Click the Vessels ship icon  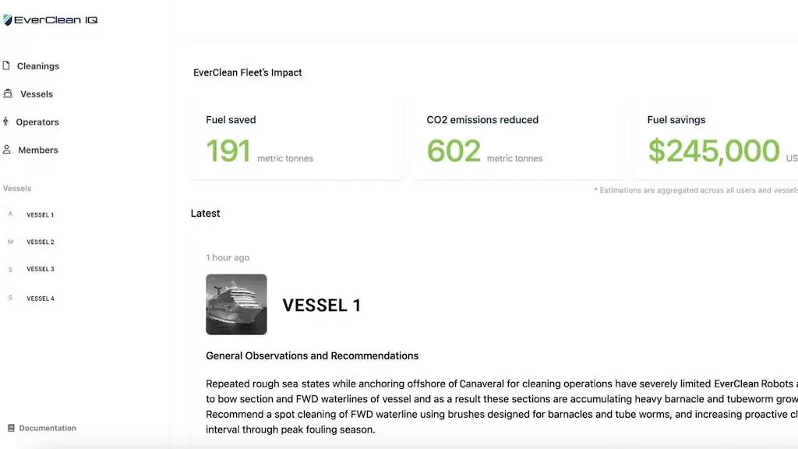[8, 94]
